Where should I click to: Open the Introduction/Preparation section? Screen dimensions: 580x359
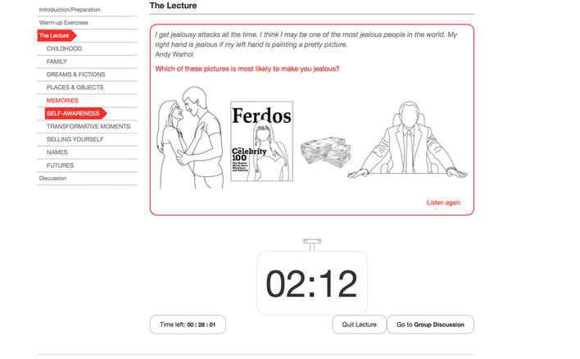click(70, 10)
